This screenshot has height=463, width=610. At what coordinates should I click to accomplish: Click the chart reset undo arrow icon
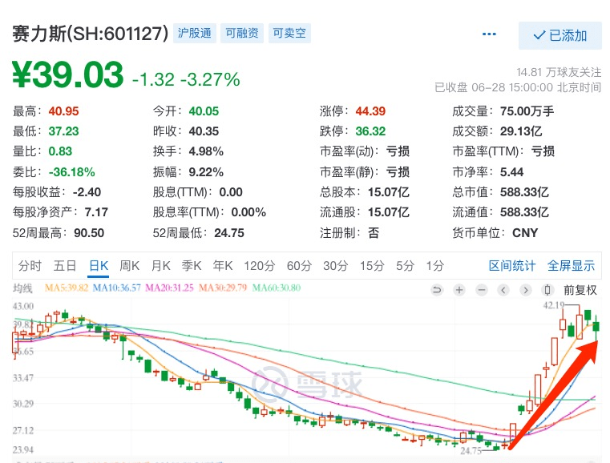coord(437,290)
